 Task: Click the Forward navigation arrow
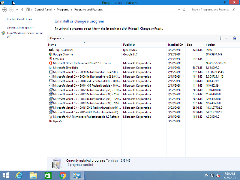pyautogui.click(x=11, y=10)
